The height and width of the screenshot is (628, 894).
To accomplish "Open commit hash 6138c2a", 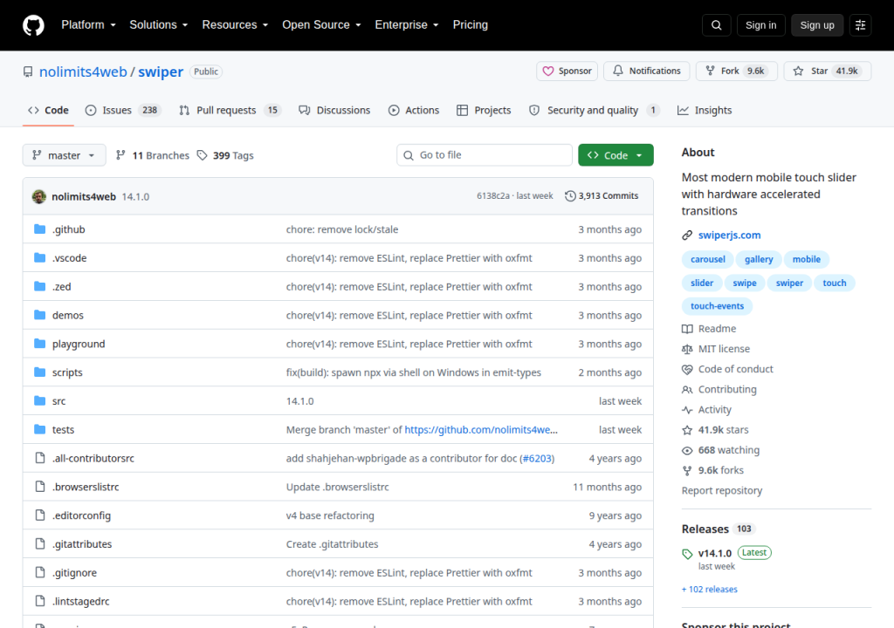I will click(x=493, y=196).
